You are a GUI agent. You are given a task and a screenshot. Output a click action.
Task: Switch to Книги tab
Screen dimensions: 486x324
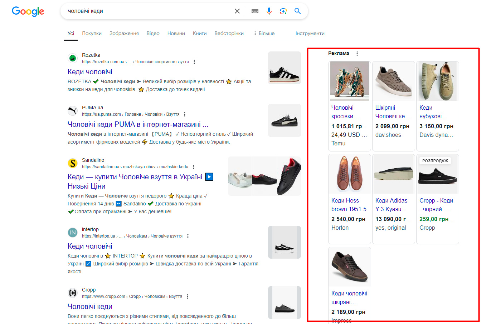[200, 33]
